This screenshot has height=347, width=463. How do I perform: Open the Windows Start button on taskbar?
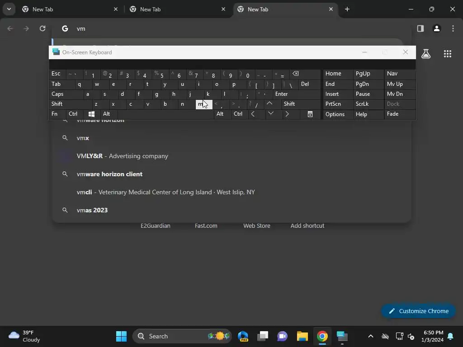pos(121,336)
